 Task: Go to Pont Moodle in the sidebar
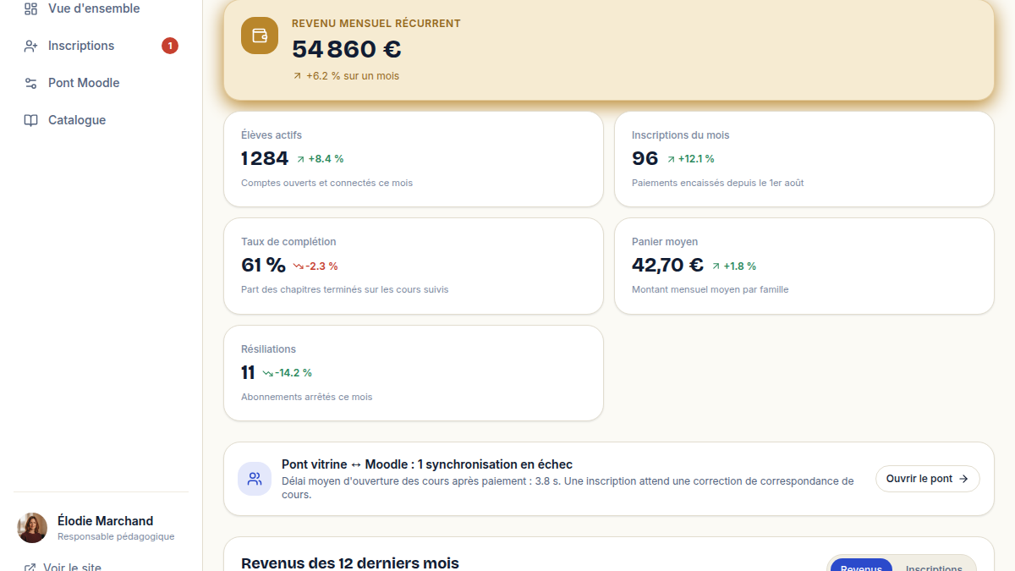[x=101, y=83]
